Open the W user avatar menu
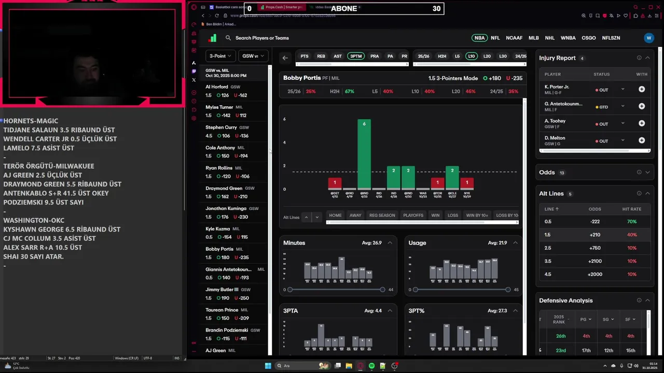The height and width of the screenshot is (373, 664). pyautogui.click(x=648, y=38)
